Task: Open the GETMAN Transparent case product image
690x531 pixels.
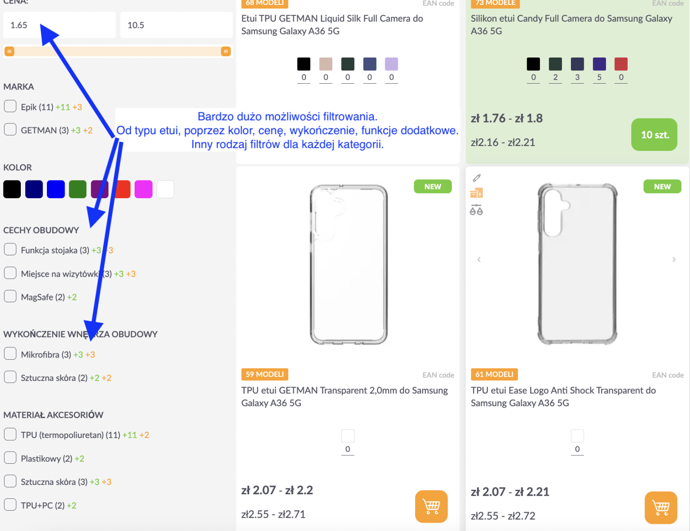Action: [x=348, y=265]
